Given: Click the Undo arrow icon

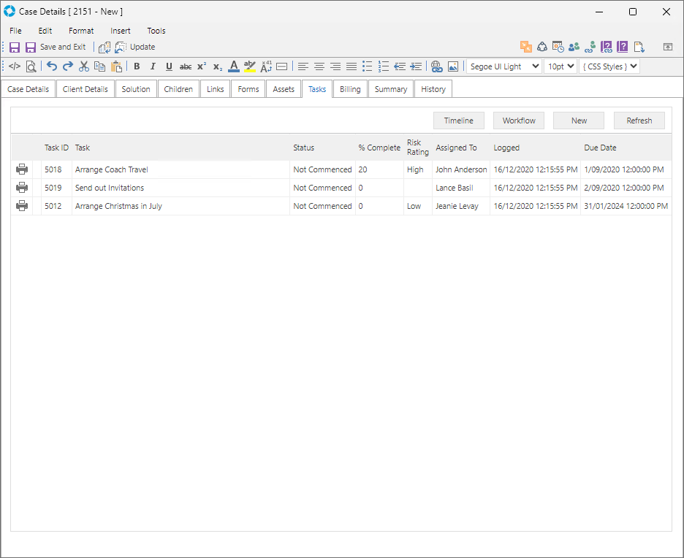Looking at the screenshot, I should click(52, 66).
